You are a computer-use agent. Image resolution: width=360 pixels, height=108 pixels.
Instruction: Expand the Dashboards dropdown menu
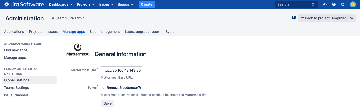61,4
